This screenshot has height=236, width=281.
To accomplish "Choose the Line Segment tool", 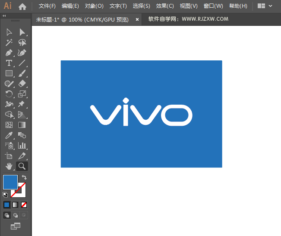I will pyautogui.click(x=22, y=63).
